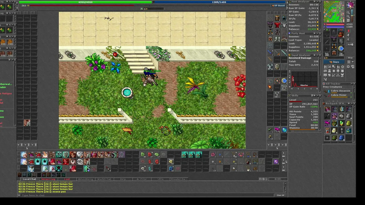Switch to the Server Log tab
This screenshot has height=205, width=365.
click(48, 179)
